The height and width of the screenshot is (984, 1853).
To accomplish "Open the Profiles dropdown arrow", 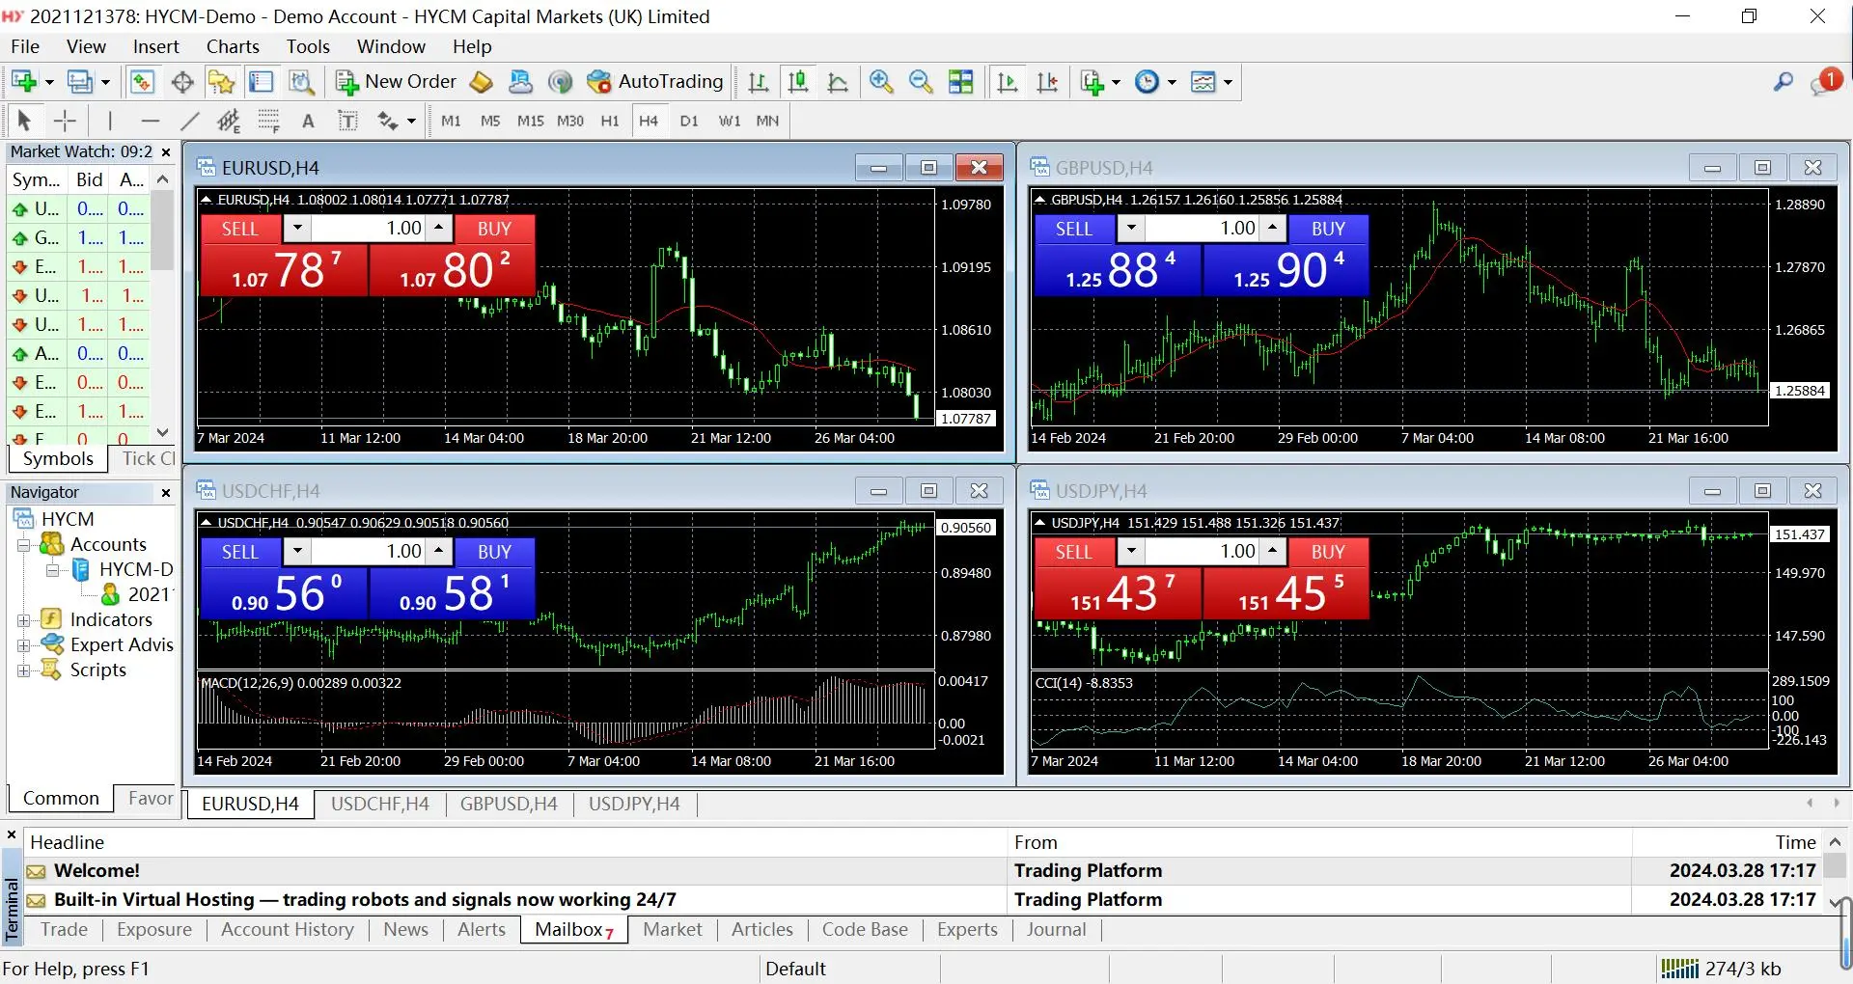I will [x=106, y=82].
